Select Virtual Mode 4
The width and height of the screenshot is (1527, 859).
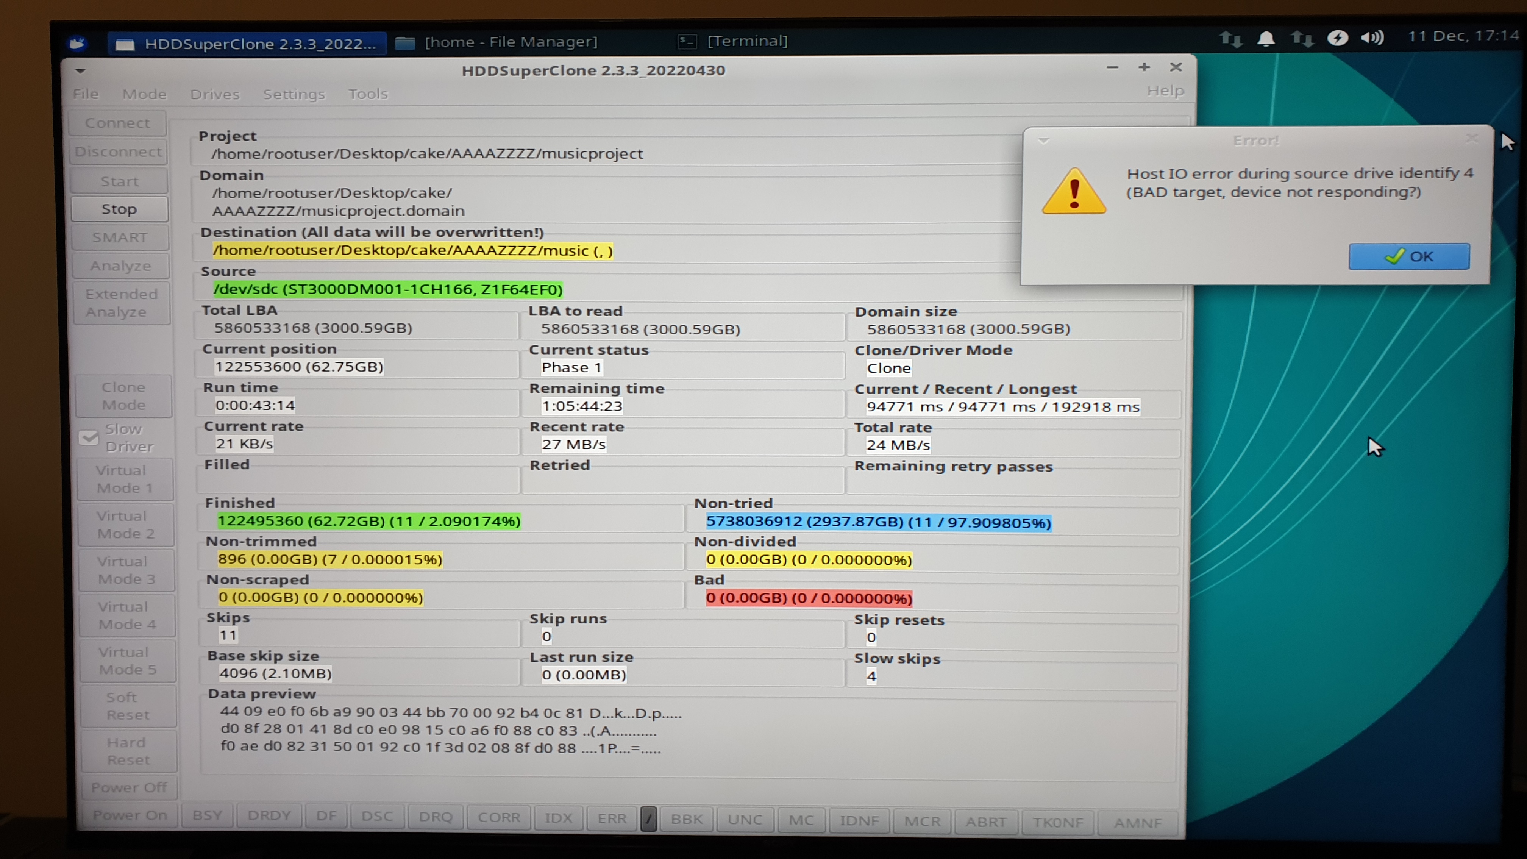(x=128, y=615)
